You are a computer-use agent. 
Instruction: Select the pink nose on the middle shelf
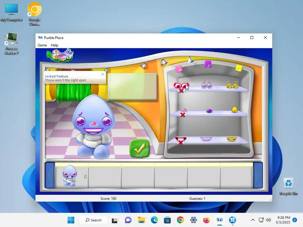[183, 110]
